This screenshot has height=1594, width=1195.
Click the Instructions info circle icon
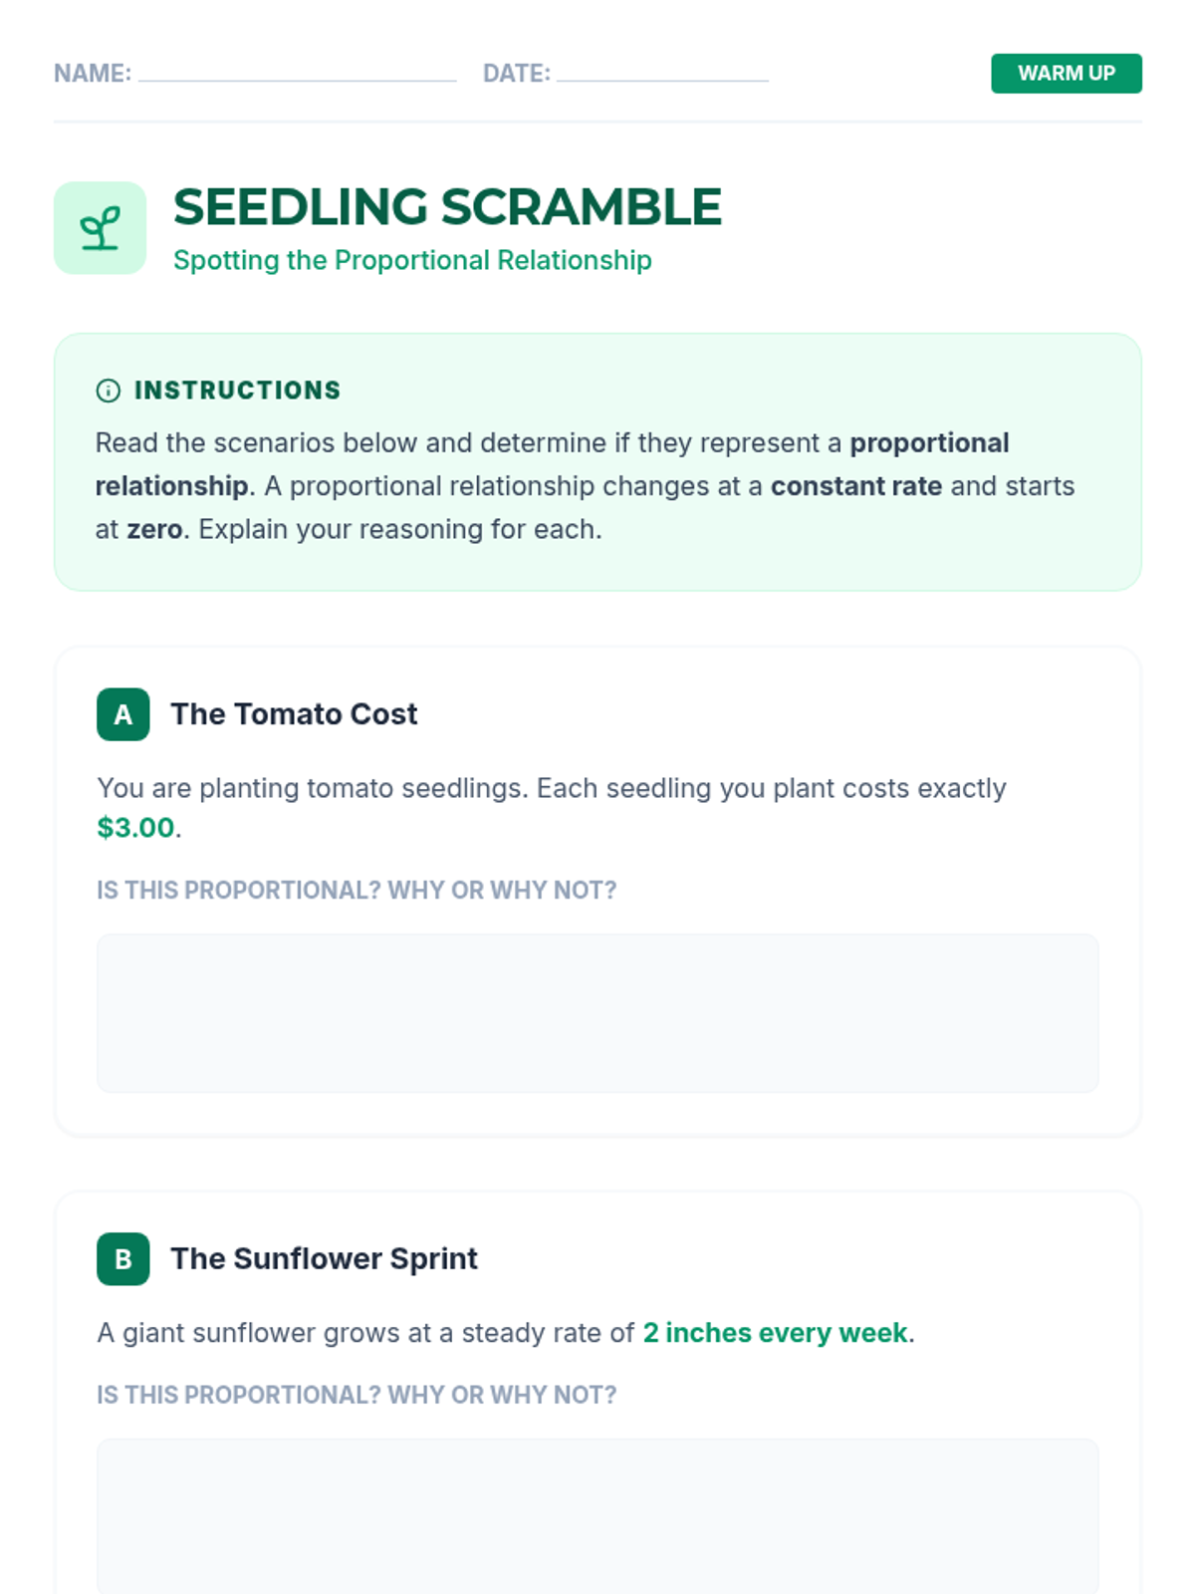click(x=108, y=391)
